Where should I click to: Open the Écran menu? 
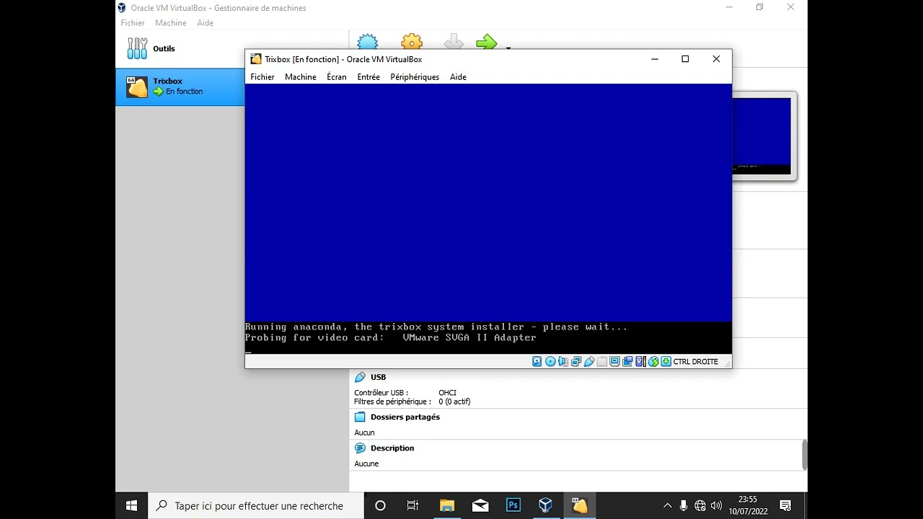pyautogui.click(x=337, y=77)
